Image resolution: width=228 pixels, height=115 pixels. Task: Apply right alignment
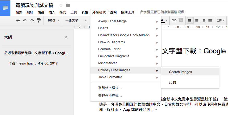click(204, 20)
